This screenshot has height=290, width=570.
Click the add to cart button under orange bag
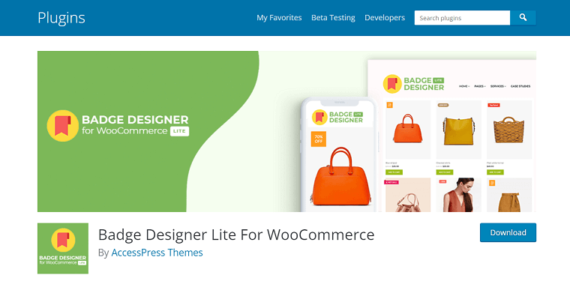[x=394, y=172]
